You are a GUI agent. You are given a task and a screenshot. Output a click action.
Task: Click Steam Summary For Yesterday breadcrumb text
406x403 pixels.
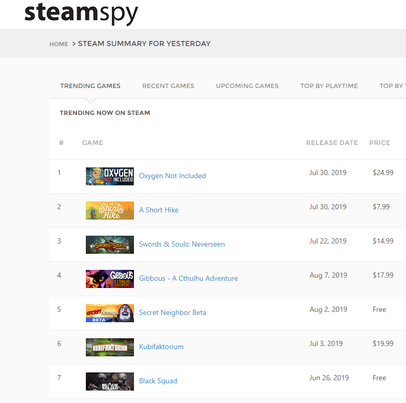click(x=144, y=44)
